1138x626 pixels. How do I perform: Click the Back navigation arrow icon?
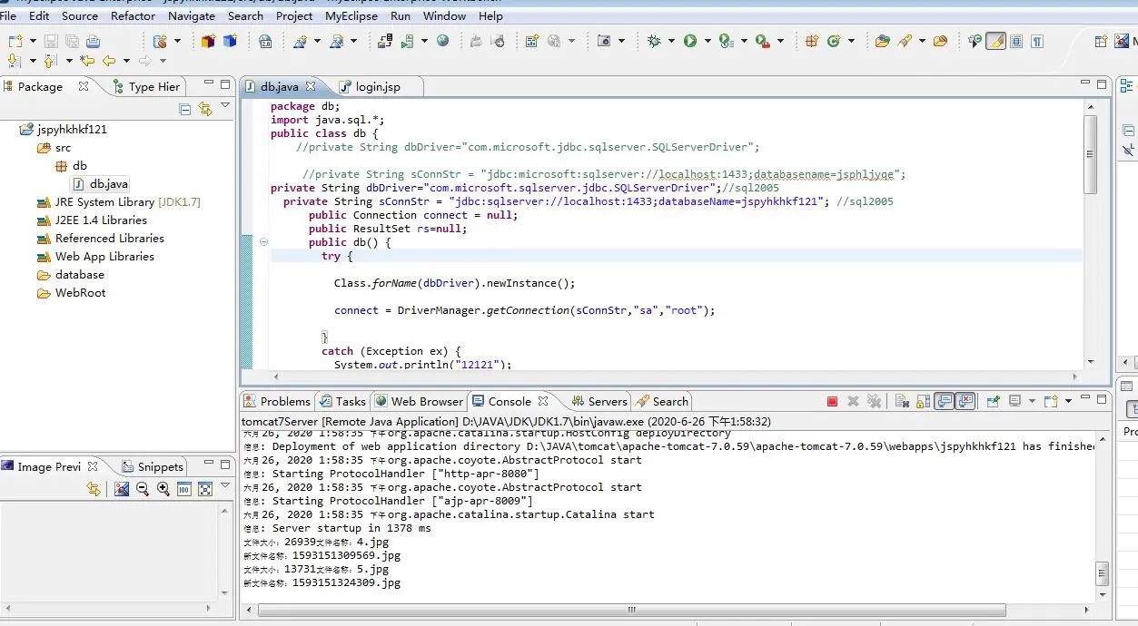tap(109, 61)
